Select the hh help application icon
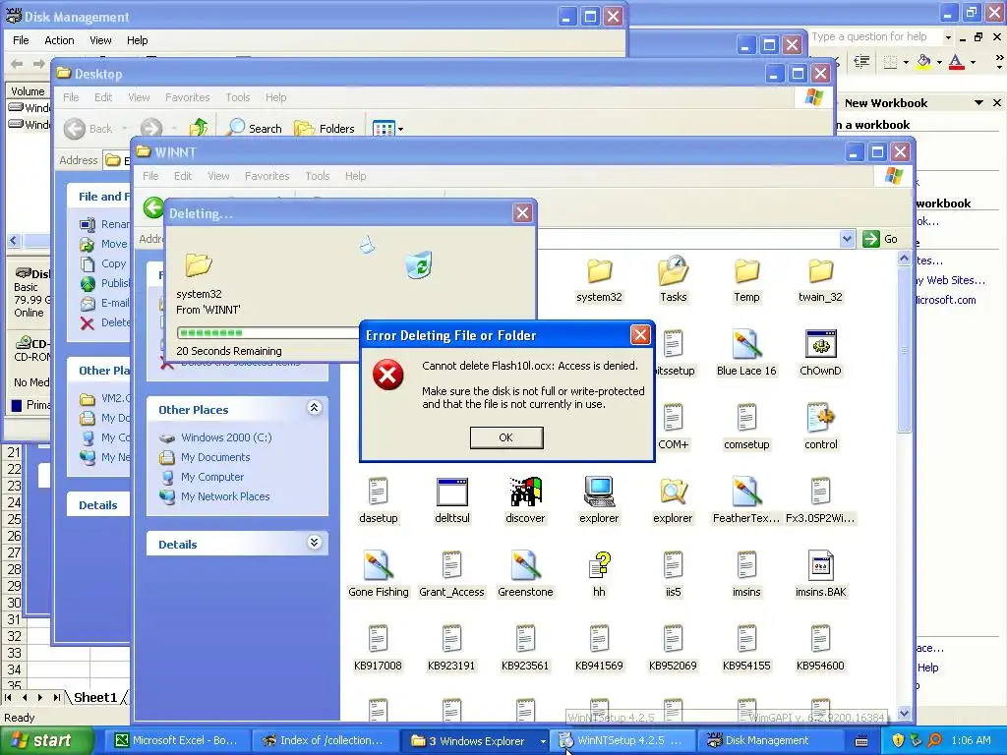This screenshot has width=1007, height=755. 599,574
